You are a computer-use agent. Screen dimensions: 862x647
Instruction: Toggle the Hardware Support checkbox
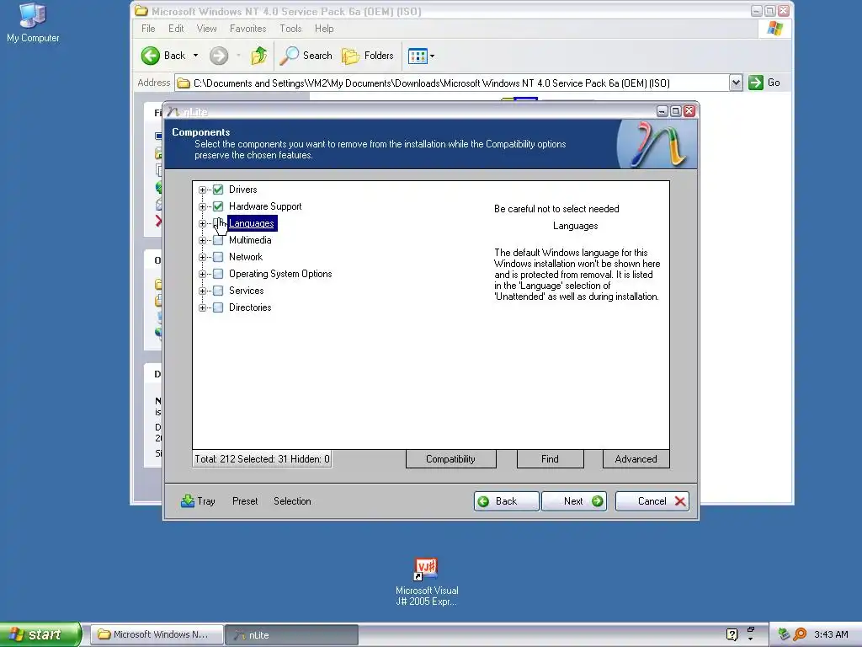pos(218,206)
